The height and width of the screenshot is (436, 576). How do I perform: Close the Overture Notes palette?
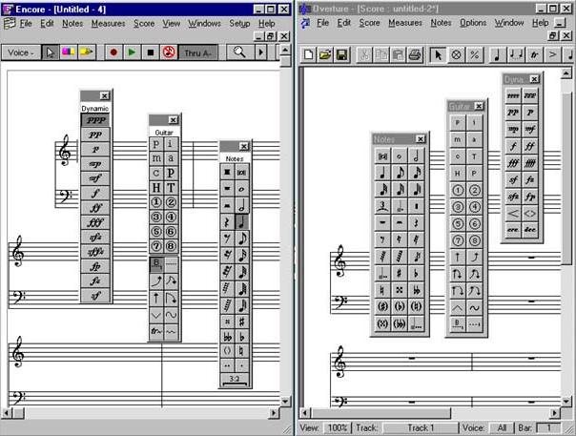[421, 139]
